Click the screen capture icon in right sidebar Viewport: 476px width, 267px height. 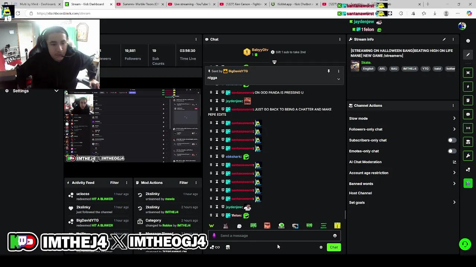tap(468, 73)
